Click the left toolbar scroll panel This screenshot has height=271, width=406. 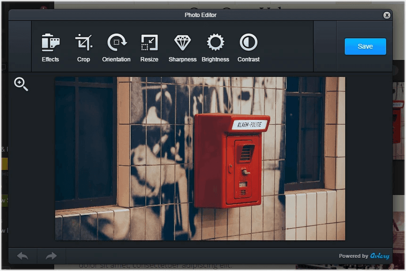20,46
